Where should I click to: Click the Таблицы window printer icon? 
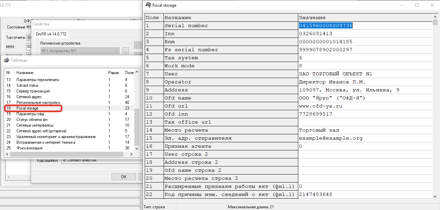pos(6,60)
